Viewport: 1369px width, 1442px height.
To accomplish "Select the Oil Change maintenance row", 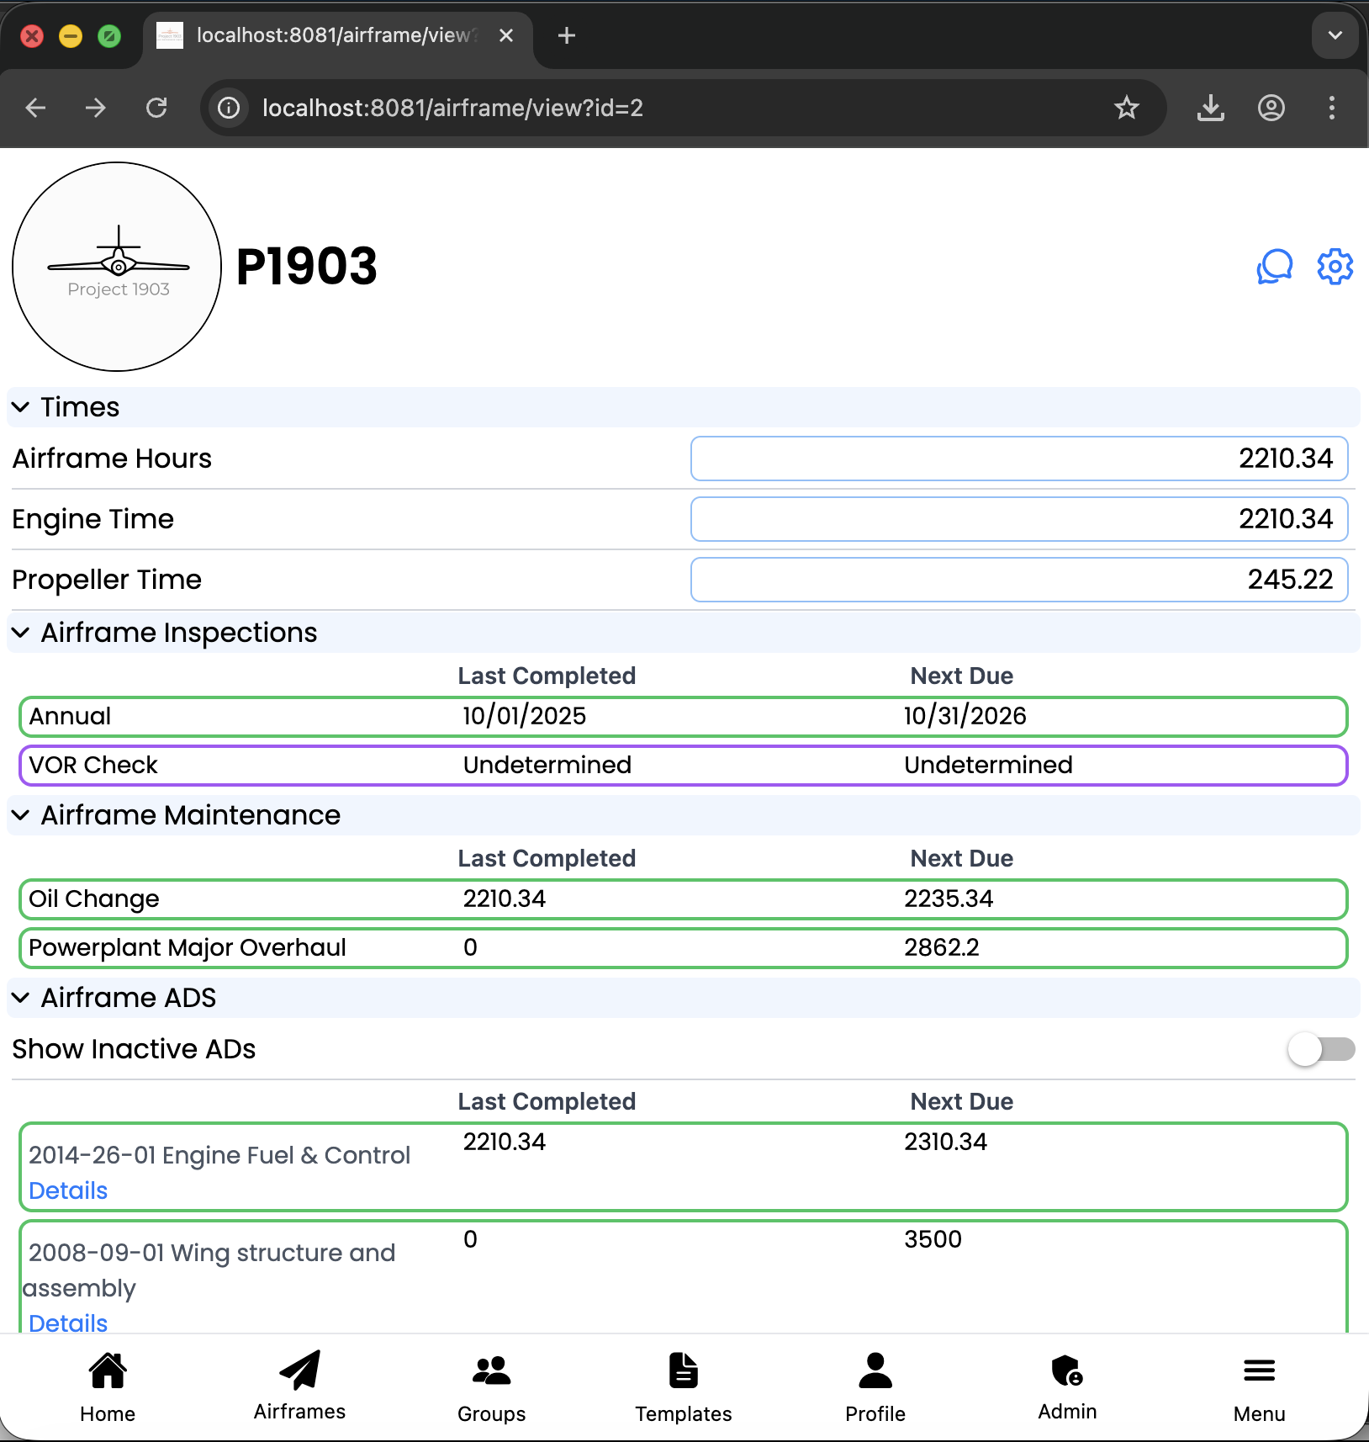I will pyautogui.click(x=683, y=899).
